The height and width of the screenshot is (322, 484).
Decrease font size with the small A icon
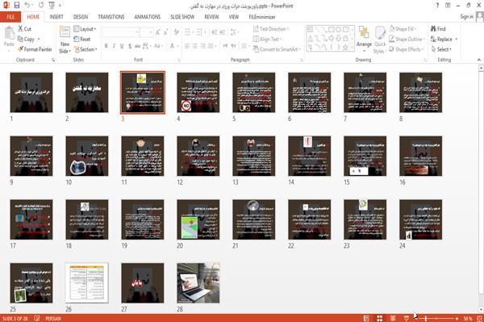(x=165, y=32)
